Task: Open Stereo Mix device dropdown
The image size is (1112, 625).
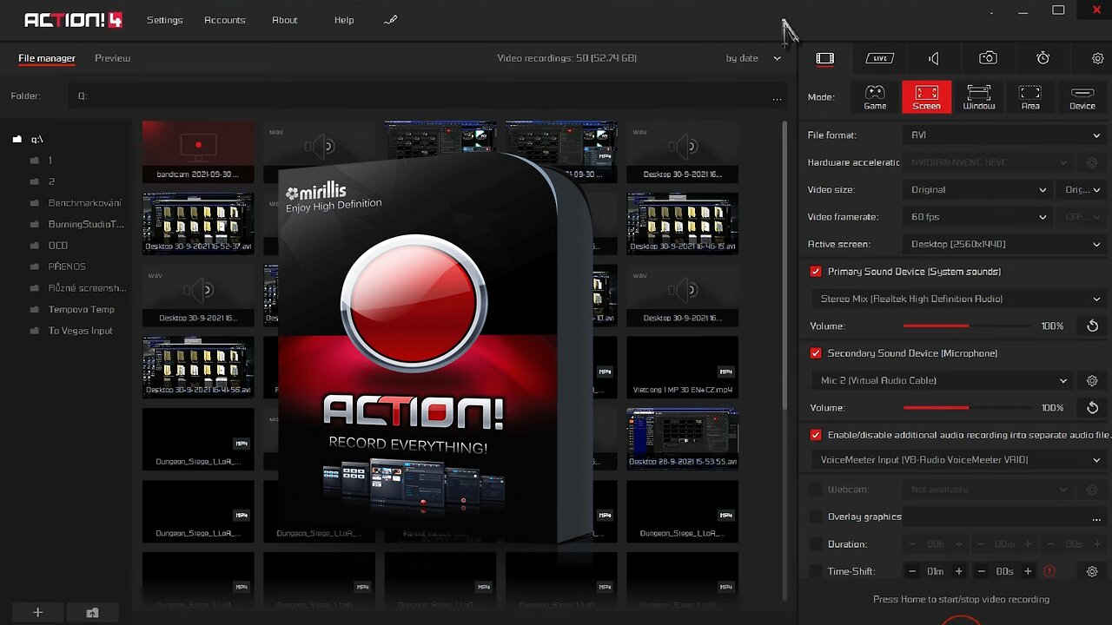Action: 959,299
